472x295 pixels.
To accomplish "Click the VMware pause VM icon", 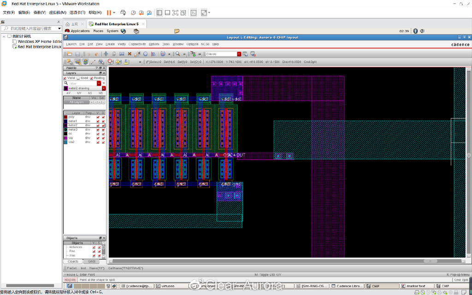I will [x=109, y=12].
